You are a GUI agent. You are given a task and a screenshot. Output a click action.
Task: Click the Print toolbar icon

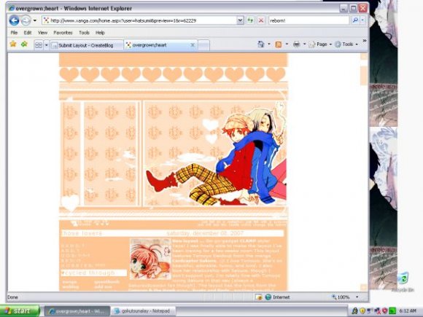point(297,44)
